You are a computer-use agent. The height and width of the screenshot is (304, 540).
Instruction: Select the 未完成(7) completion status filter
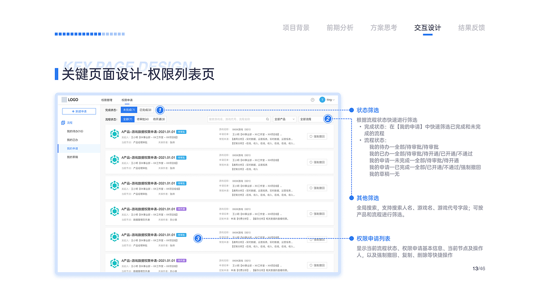point(129,110)
